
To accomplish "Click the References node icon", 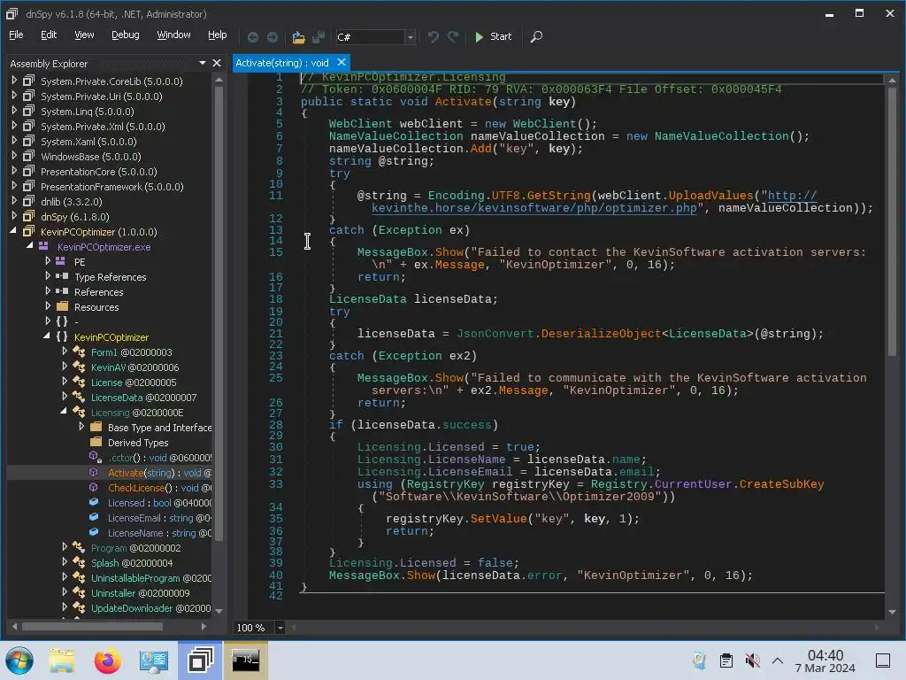I will pyautogui.click(x=62, y=291).
